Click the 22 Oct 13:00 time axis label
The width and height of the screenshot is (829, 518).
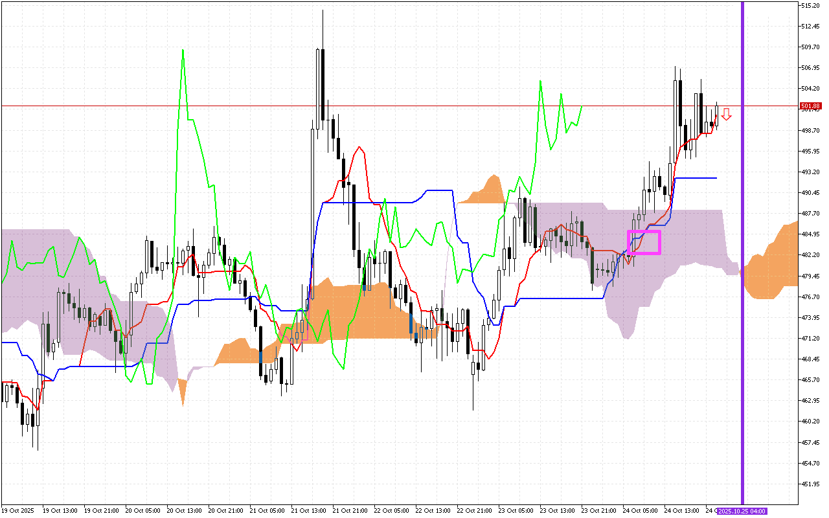click(x=433, y=510)
